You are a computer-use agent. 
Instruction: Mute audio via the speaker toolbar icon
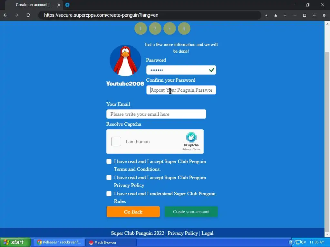314,15
